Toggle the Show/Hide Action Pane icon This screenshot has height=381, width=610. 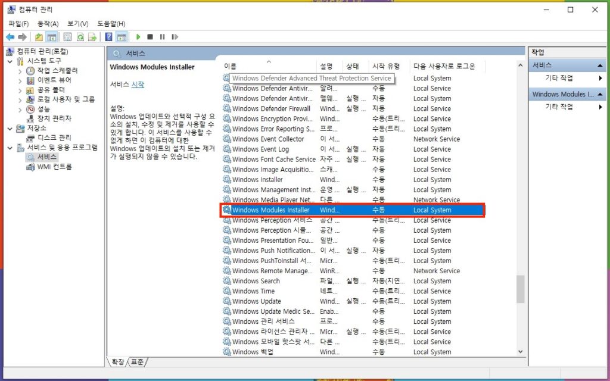(x=122, y=37)
